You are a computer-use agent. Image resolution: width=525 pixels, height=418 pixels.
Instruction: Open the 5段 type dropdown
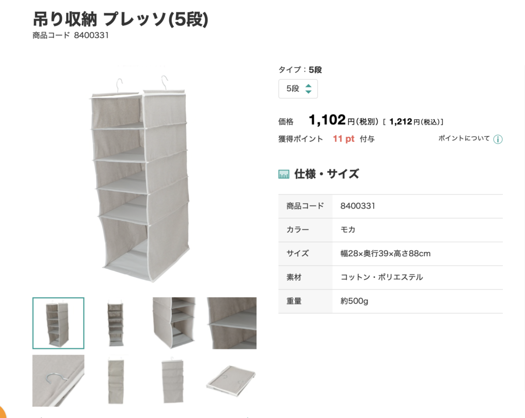click(298, 89)
